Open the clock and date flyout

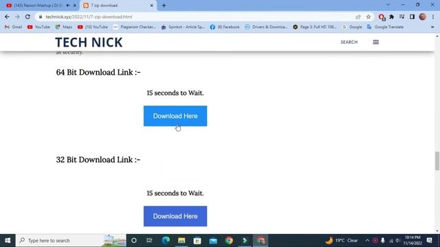tap(412, 241)
